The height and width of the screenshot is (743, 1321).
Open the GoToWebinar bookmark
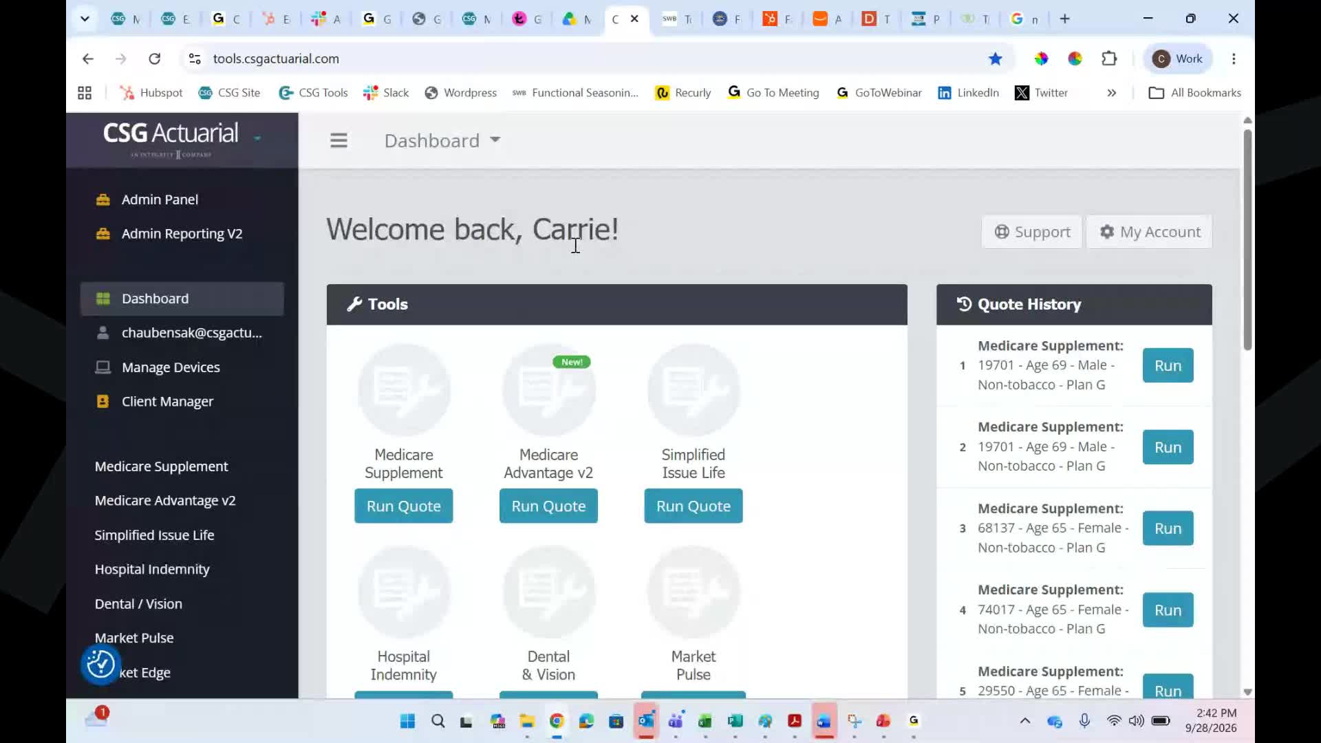[879, 93]
